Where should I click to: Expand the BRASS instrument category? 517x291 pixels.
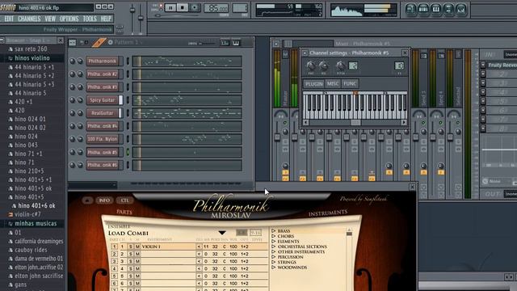tap(274, 231)
